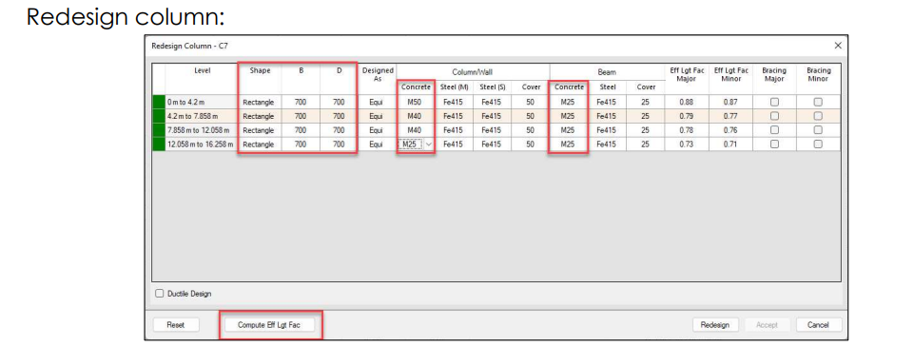Check Bracing Minor for 12.058 m to 16.258 m
The width and height of the screenshot is (914, 346).
[818, 144]
